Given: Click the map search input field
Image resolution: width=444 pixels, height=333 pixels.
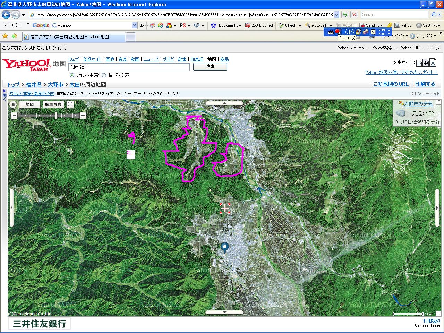Looking at the screenshot, I should coord(129,67).
